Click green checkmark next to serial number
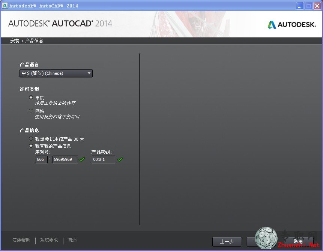 click(x=82, y=159)
